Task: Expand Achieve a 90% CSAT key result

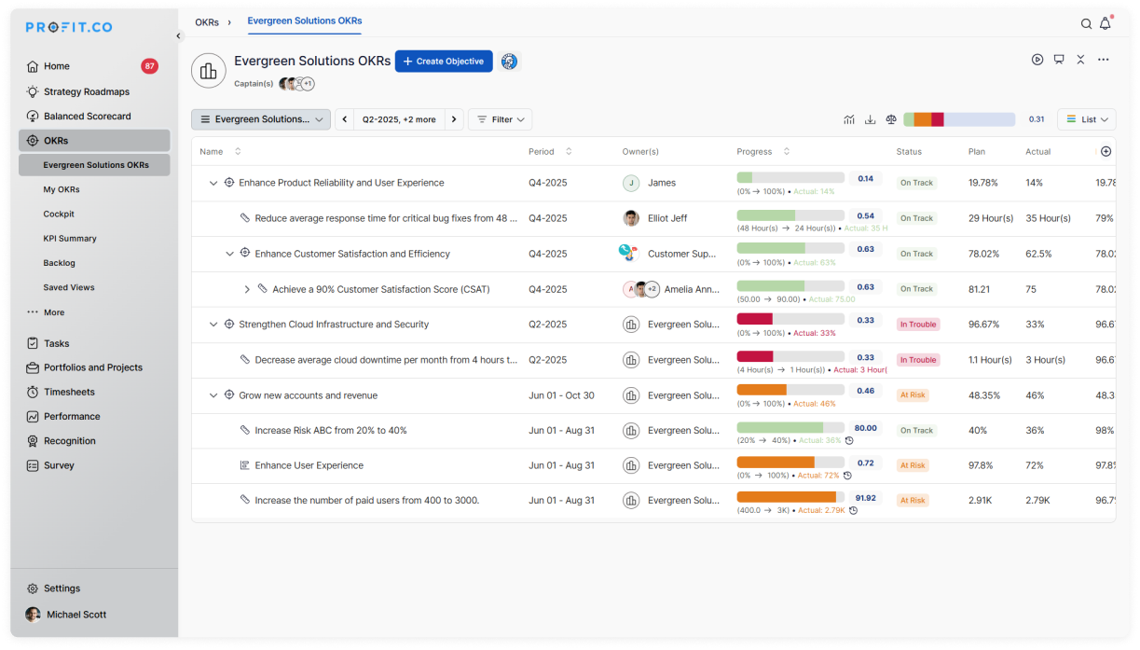Action: click(247, 289)
